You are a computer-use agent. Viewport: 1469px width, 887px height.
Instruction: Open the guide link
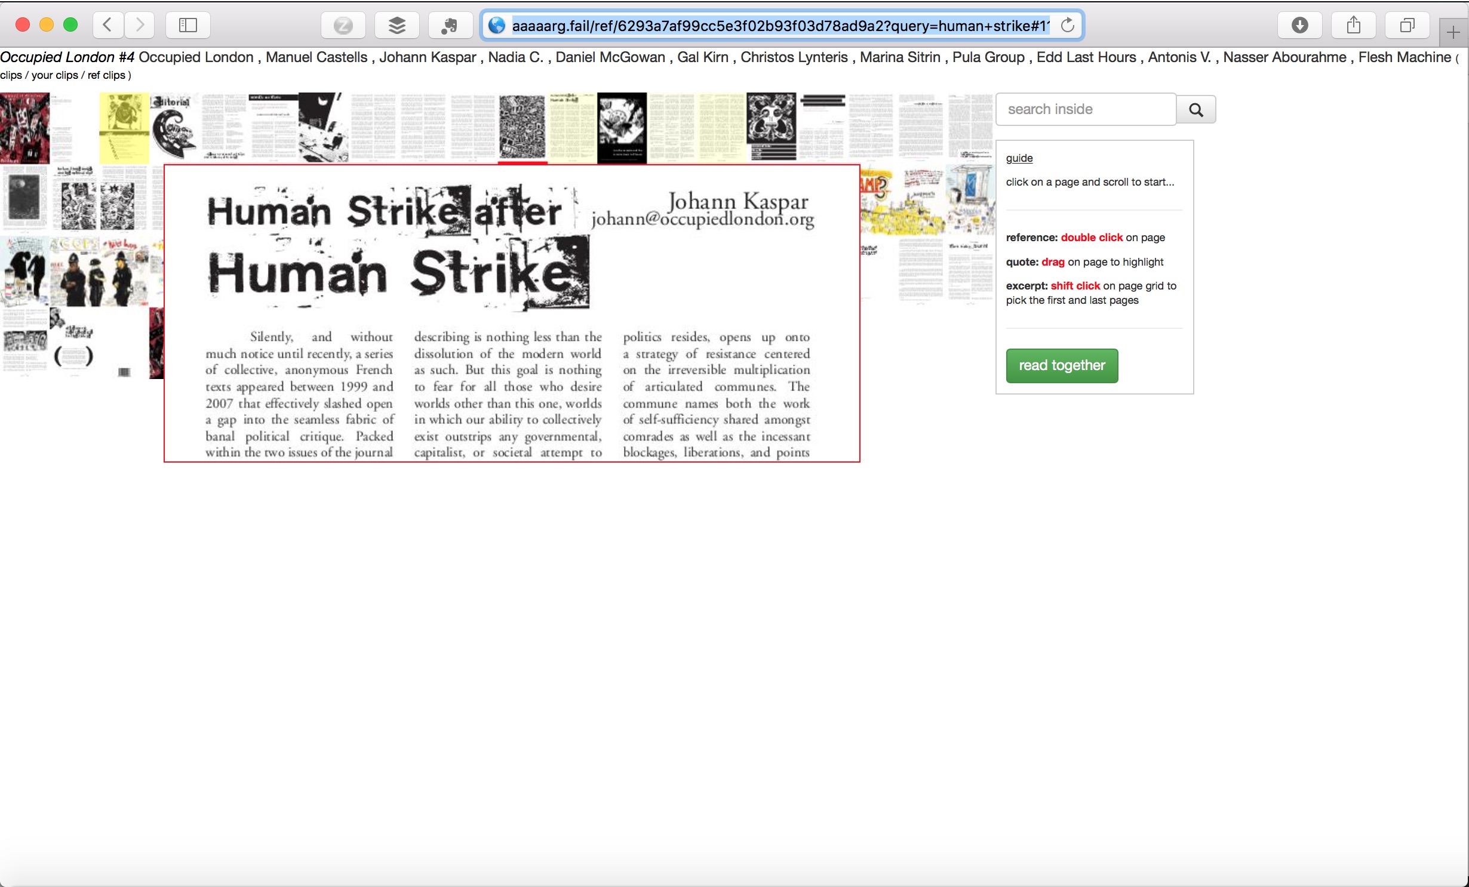pos(1019,158)
